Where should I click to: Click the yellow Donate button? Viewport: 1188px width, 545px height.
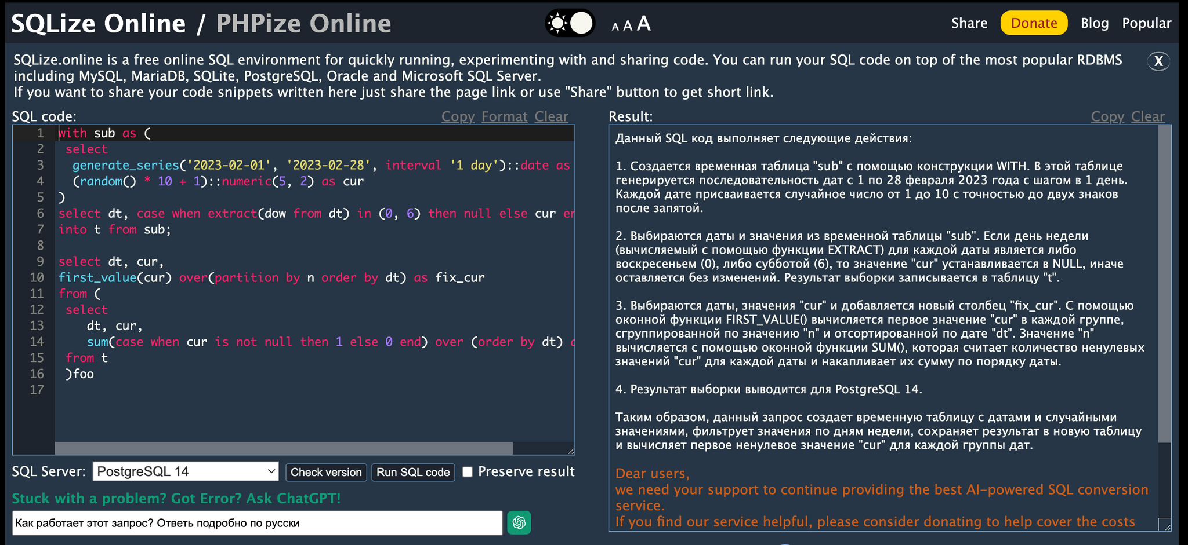tap(1034, 23)
